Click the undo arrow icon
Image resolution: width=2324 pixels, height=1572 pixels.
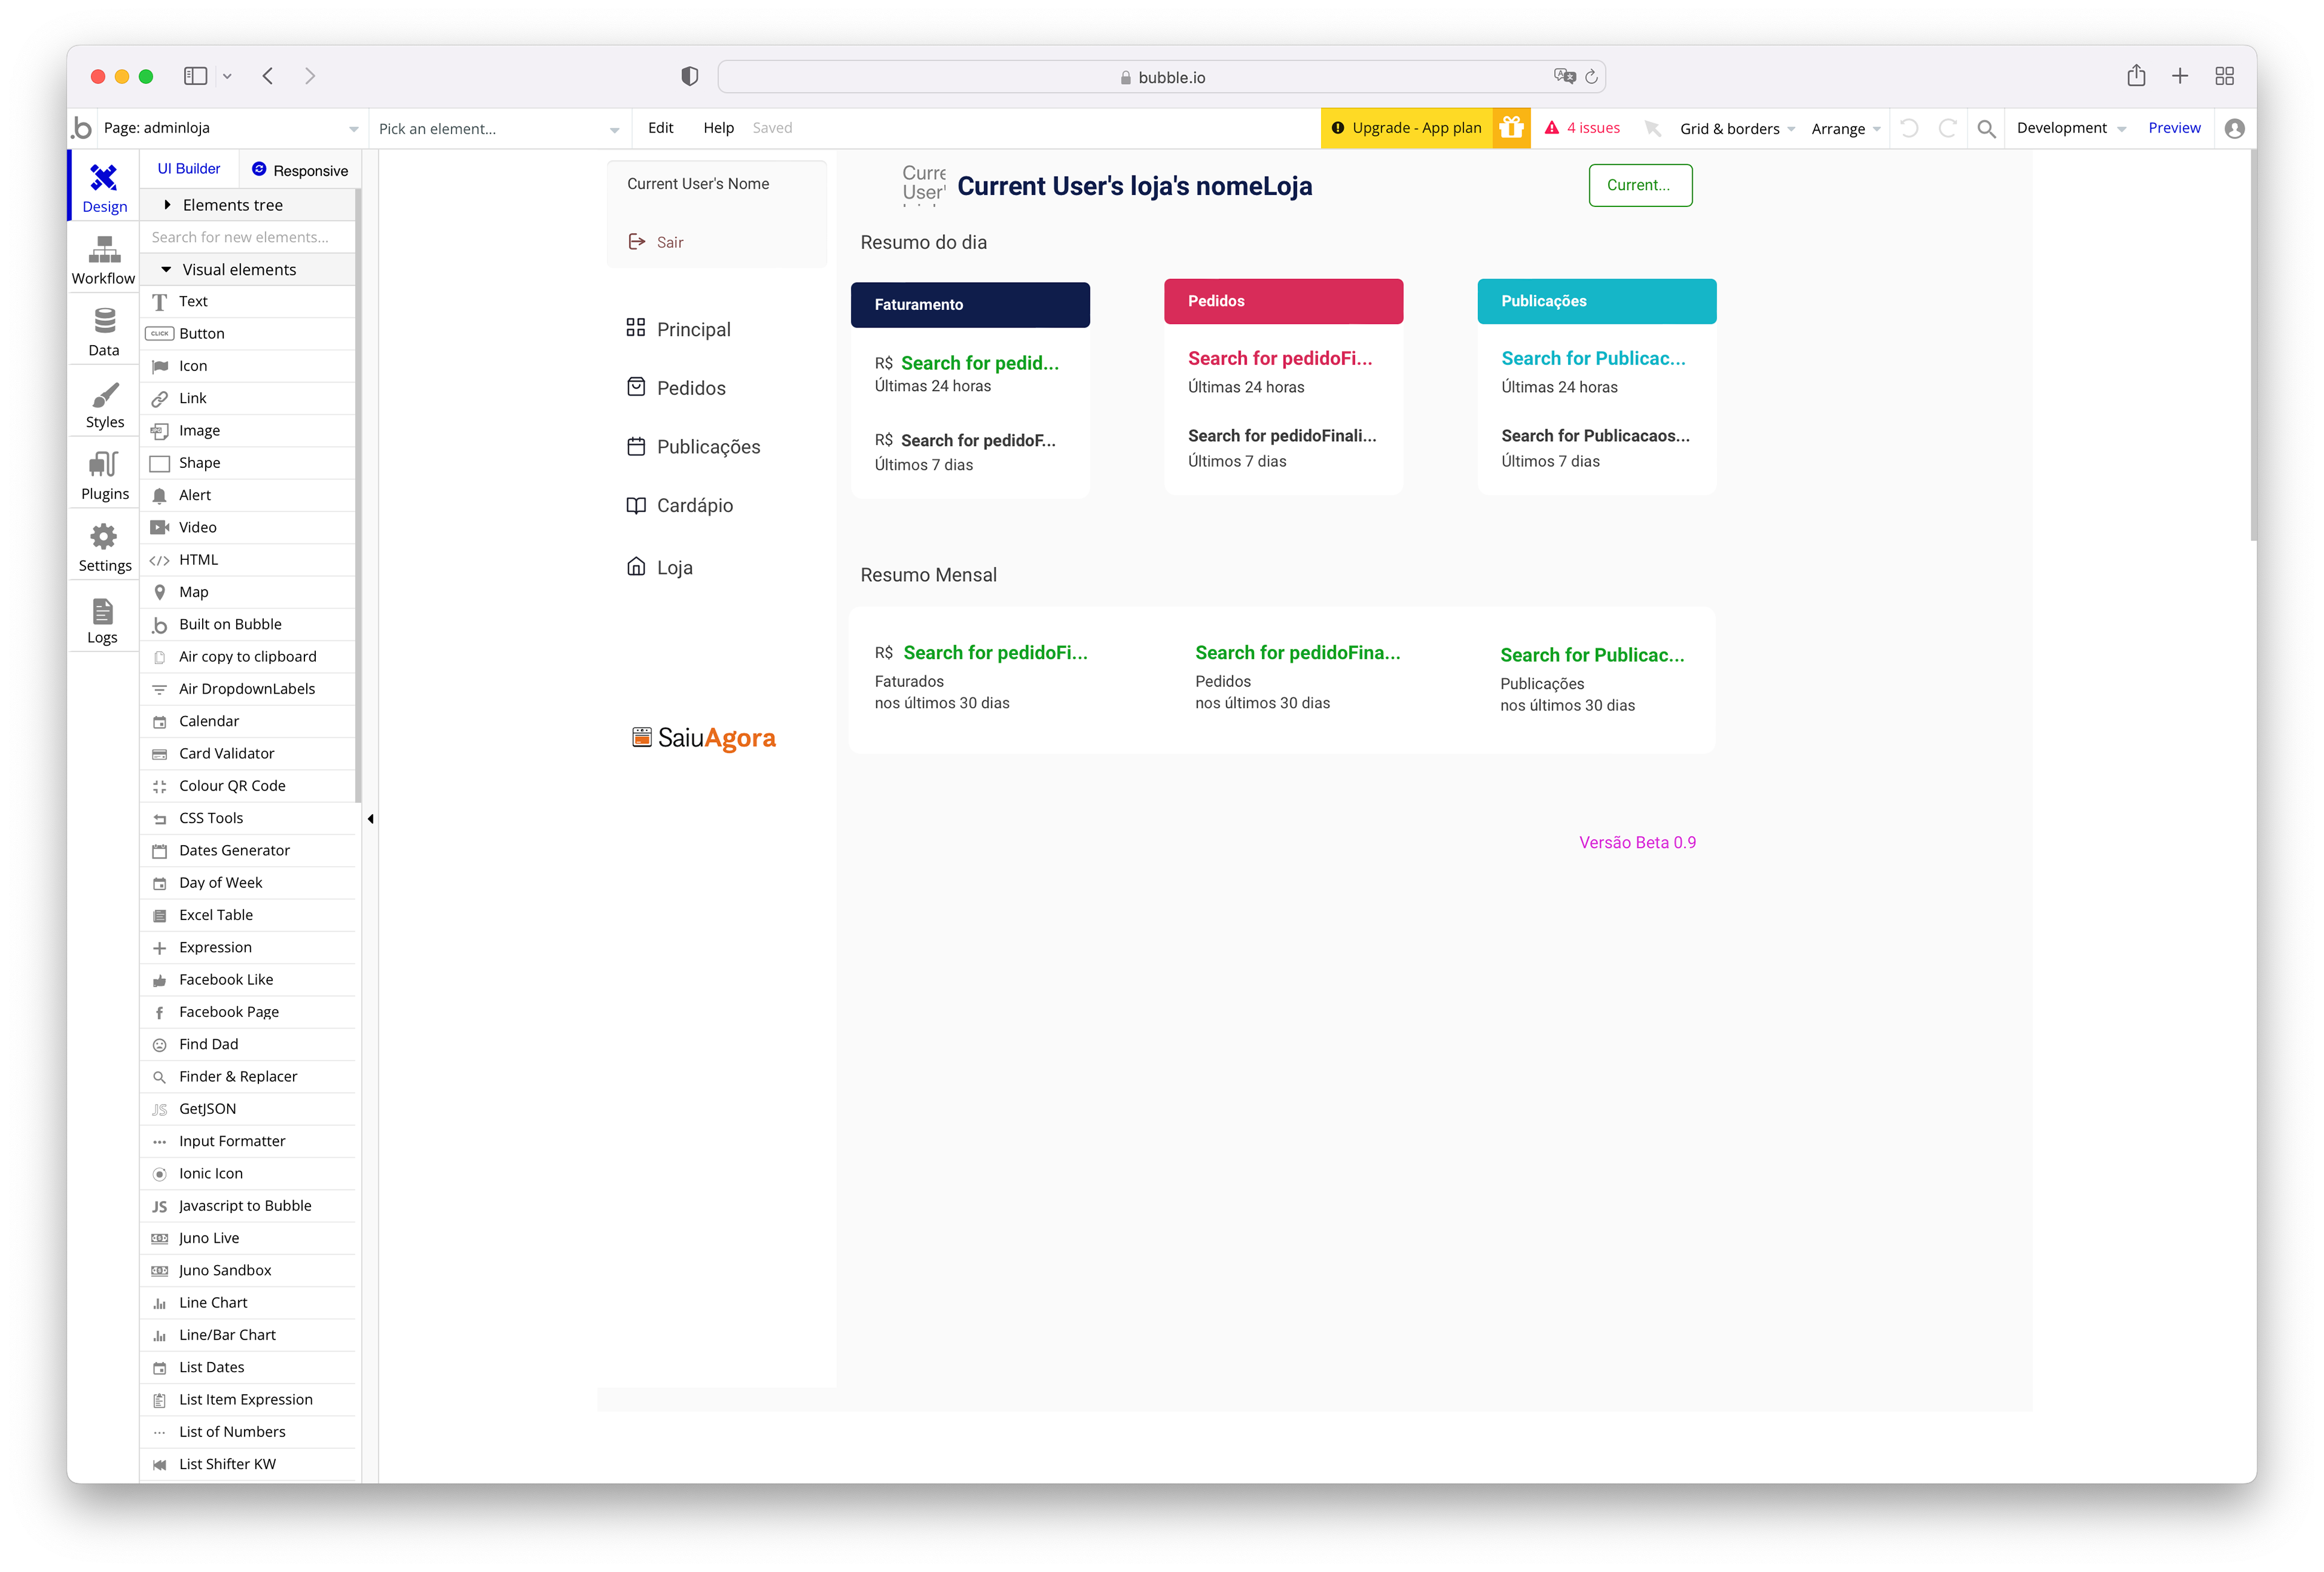tap(1909, 128)
